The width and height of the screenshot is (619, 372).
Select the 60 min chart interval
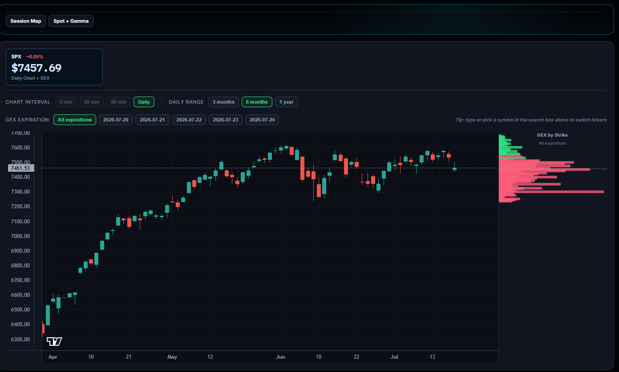tap(119, 102)
